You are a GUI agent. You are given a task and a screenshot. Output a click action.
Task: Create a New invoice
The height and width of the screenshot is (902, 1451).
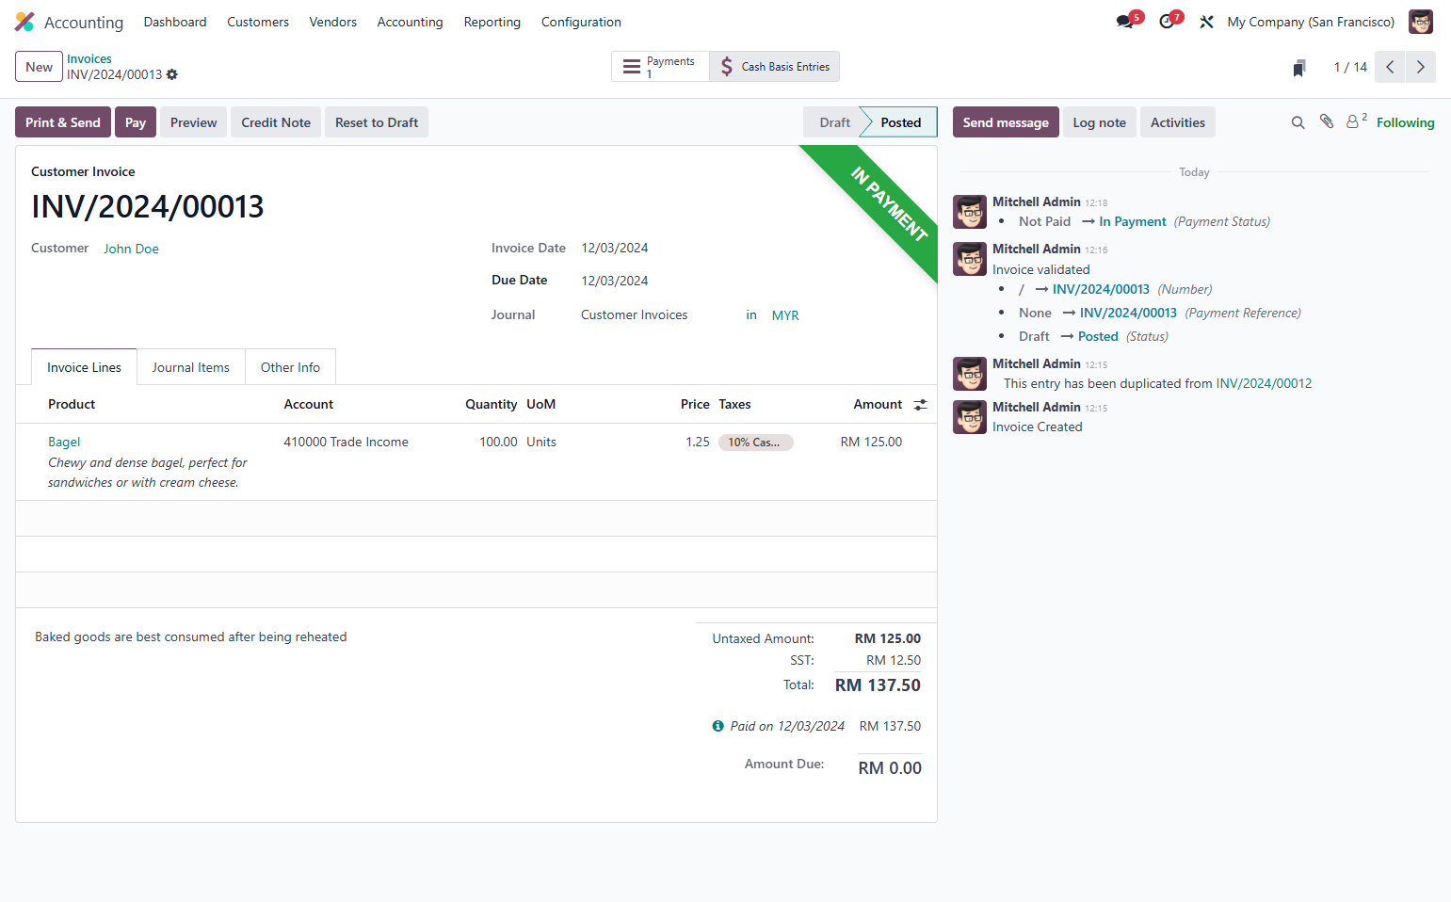pyautogui.click(x=40, y=67)
